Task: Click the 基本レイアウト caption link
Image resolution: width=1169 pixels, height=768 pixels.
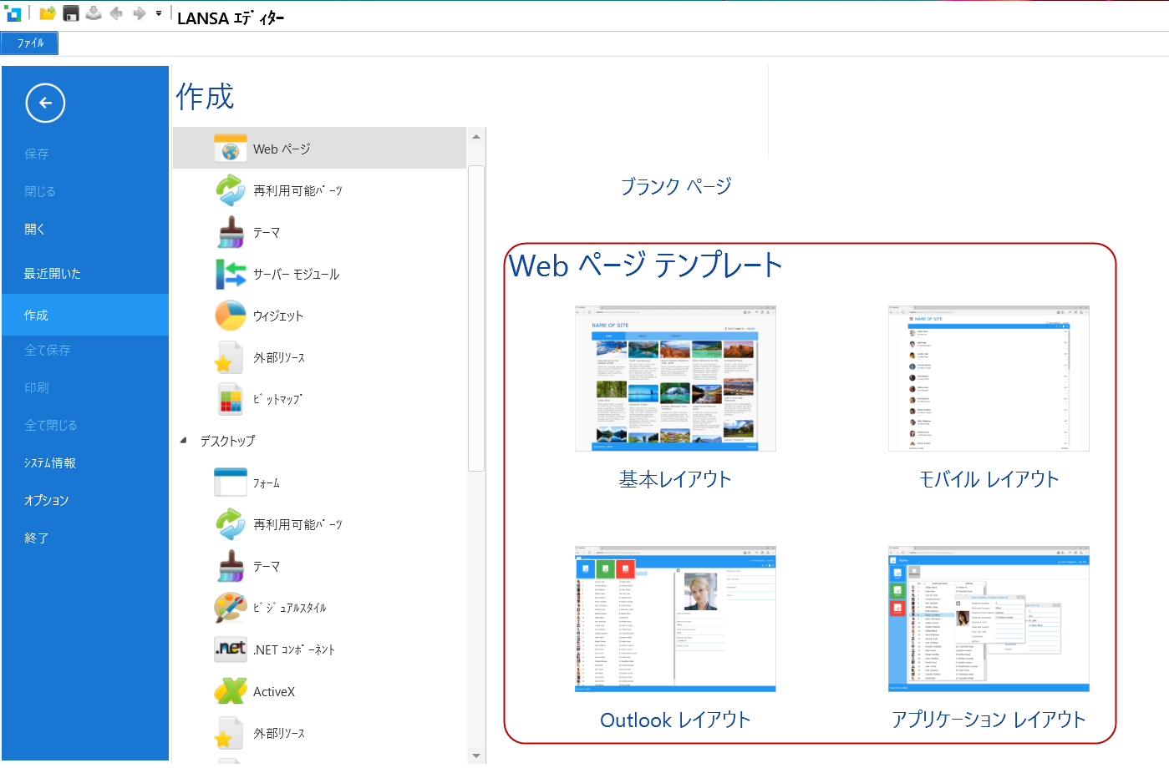Action: [675, 479]
